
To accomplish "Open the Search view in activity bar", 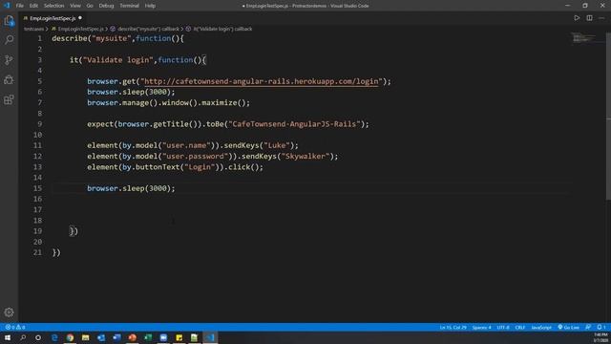I will click(9, 40).
